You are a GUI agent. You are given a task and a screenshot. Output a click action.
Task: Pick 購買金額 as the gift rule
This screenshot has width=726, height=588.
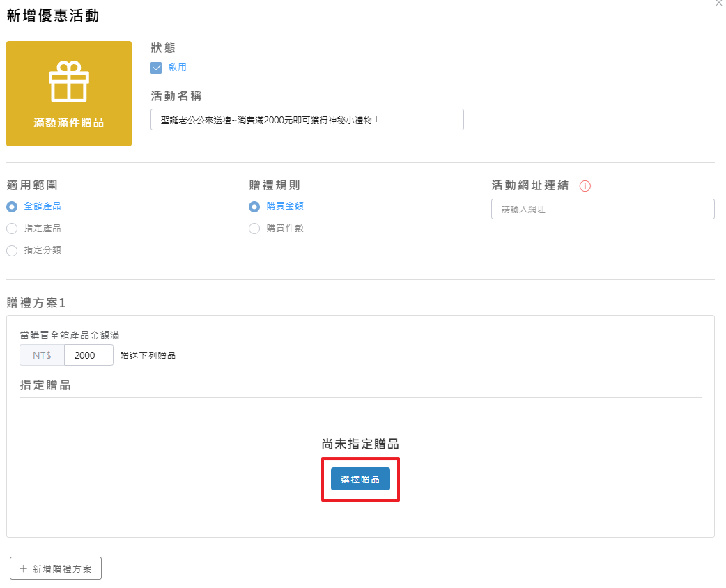[x=254, y=206]
